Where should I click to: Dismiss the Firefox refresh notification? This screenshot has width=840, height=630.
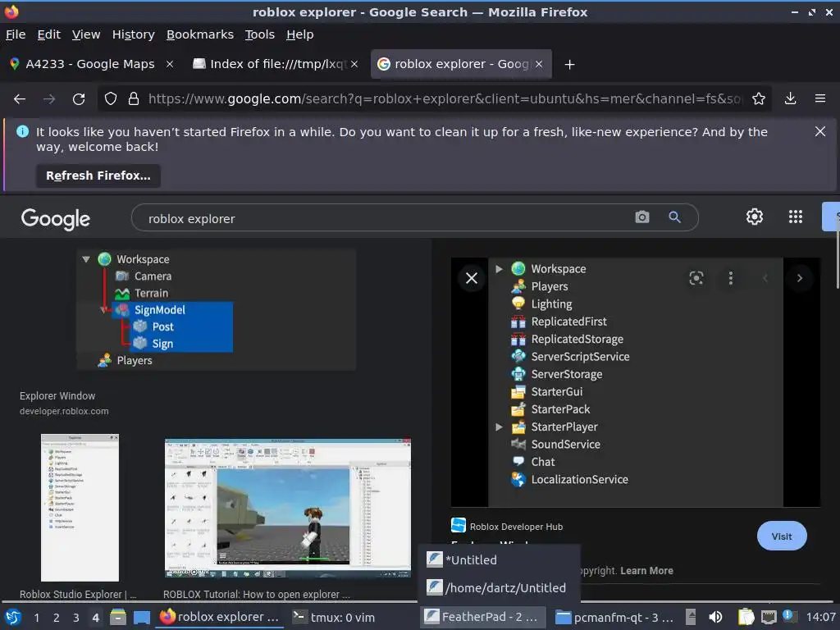(x=819, y=131)
